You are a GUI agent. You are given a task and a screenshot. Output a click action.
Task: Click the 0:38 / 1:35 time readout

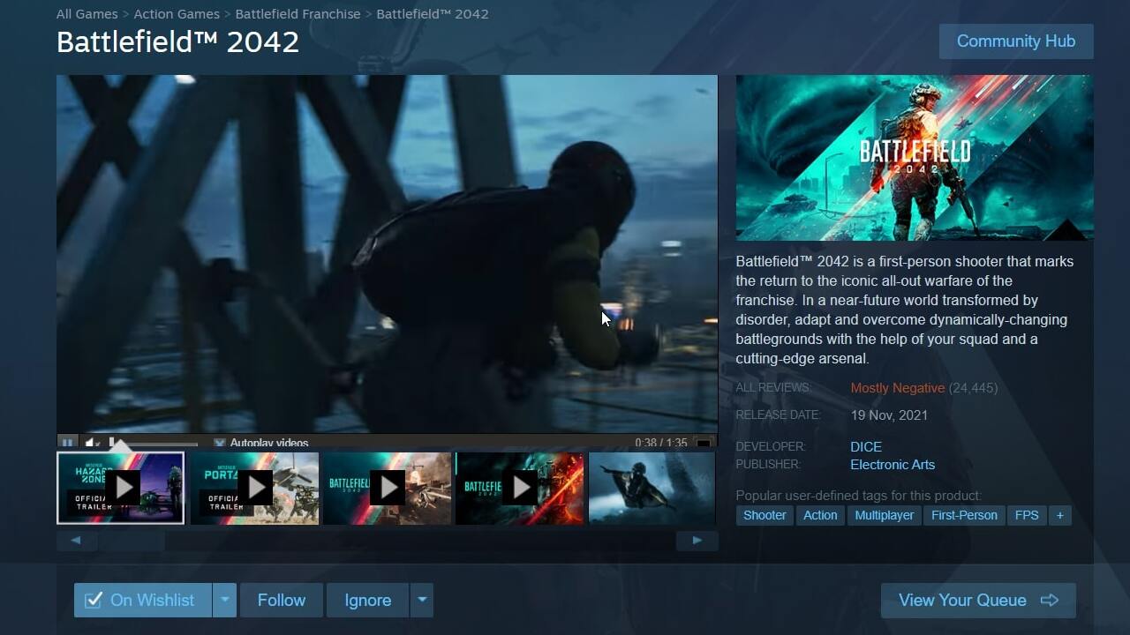660,443
